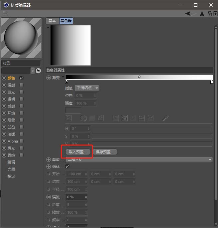Open the 类型 dropdown list
The height and width of the screenshot is (228, 218).
139,160
